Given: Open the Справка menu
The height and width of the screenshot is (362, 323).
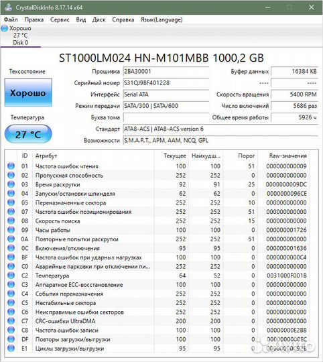Looking at the screenshot, I should (x=123, y=19).
